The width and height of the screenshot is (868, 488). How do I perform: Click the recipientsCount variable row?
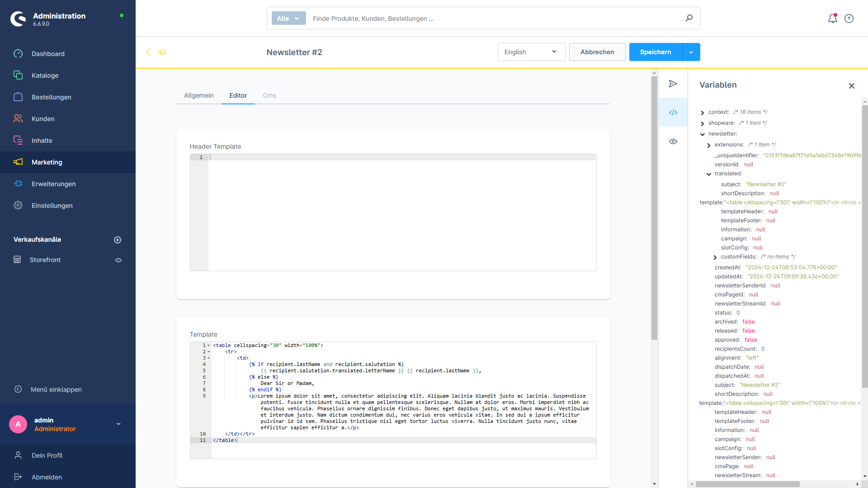pyautogui.click(x=740, y=349)
